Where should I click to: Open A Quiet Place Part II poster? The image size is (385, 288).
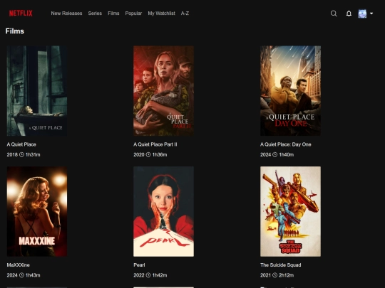pos(163,90)
